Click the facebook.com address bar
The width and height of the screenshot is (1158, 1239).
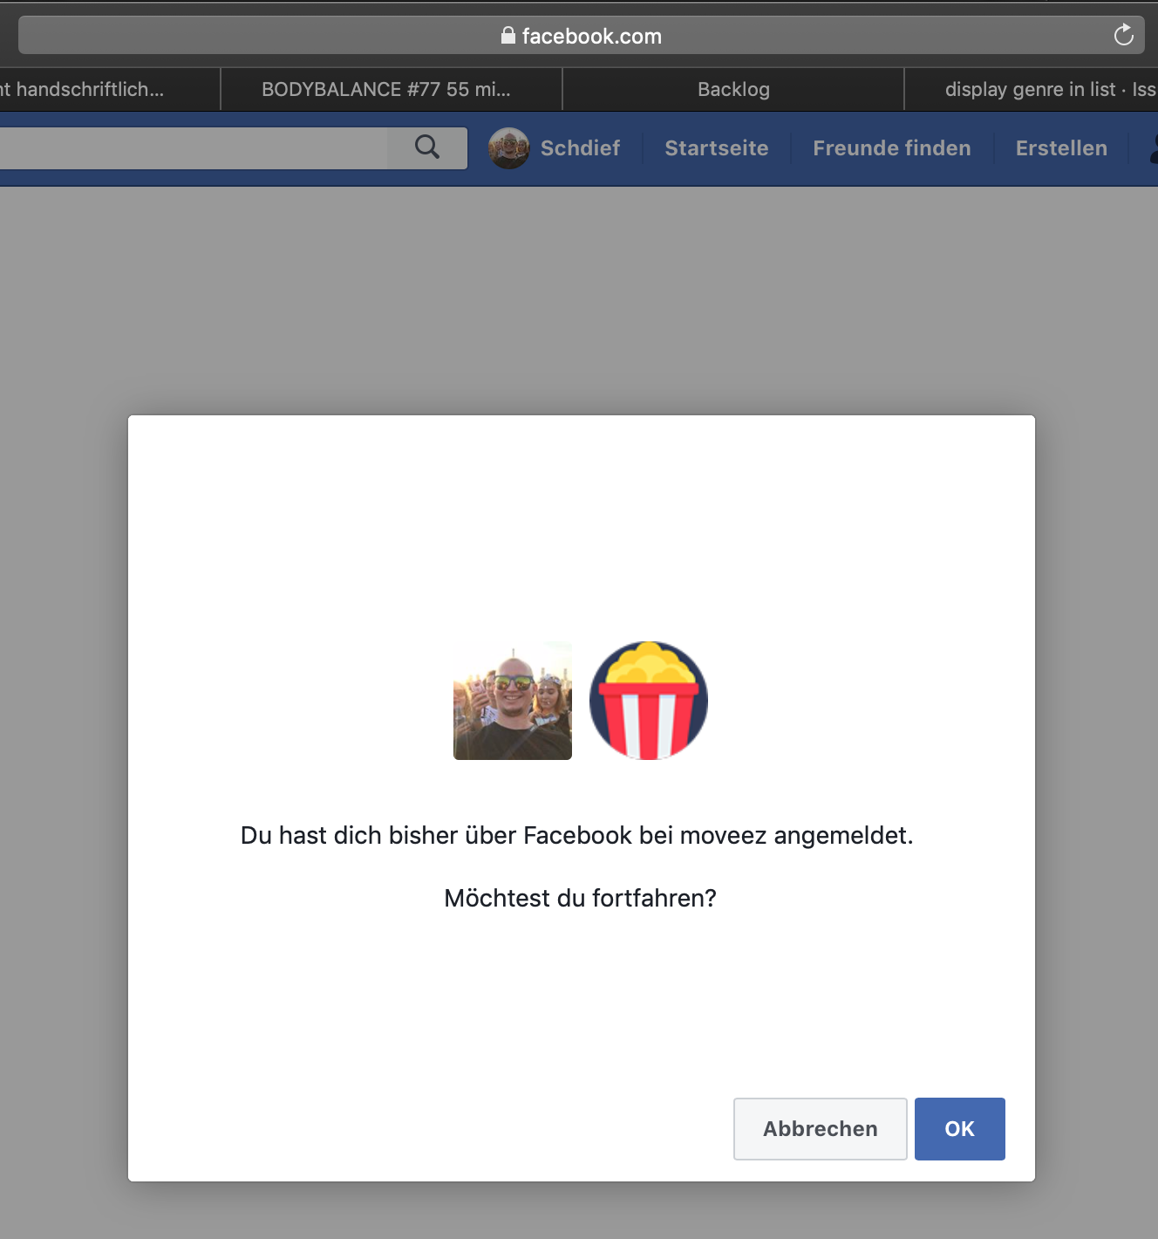coord(581,36)
